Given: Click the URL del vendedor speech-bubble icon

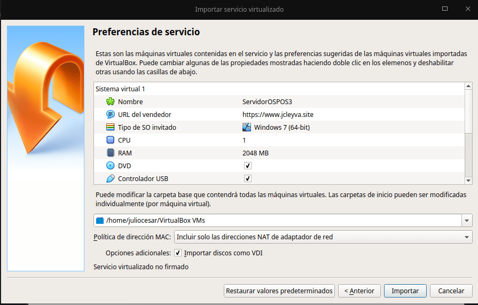Looking at the screenshot, I should click(111, 114).
